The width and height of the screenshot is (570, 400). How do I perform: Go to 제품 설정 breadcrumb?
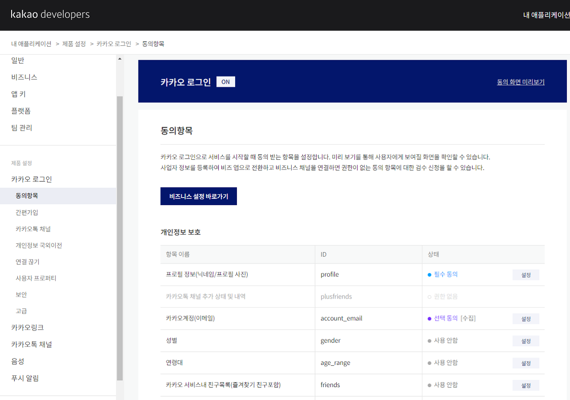(74, 44)
